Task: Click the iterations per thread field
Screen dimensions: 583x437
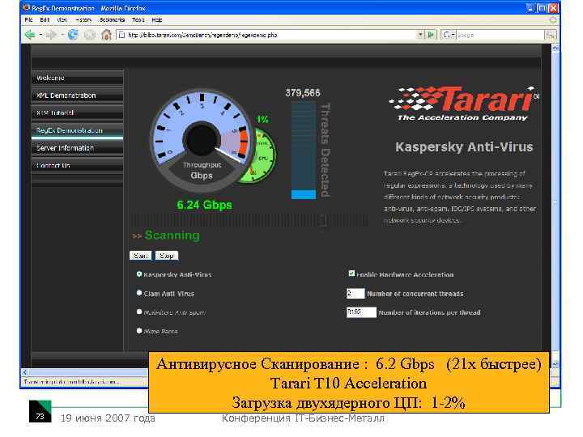Action: pyautogui.click(x=361, y=312)
